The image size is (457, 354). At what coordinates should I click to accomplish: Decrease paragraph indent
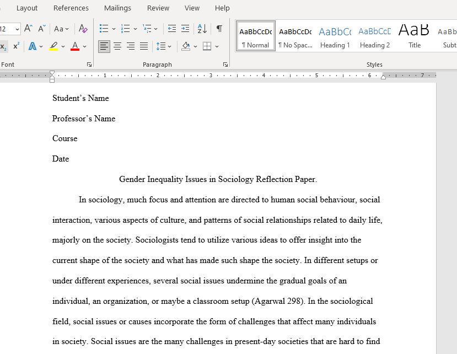[x=172, y=29]
